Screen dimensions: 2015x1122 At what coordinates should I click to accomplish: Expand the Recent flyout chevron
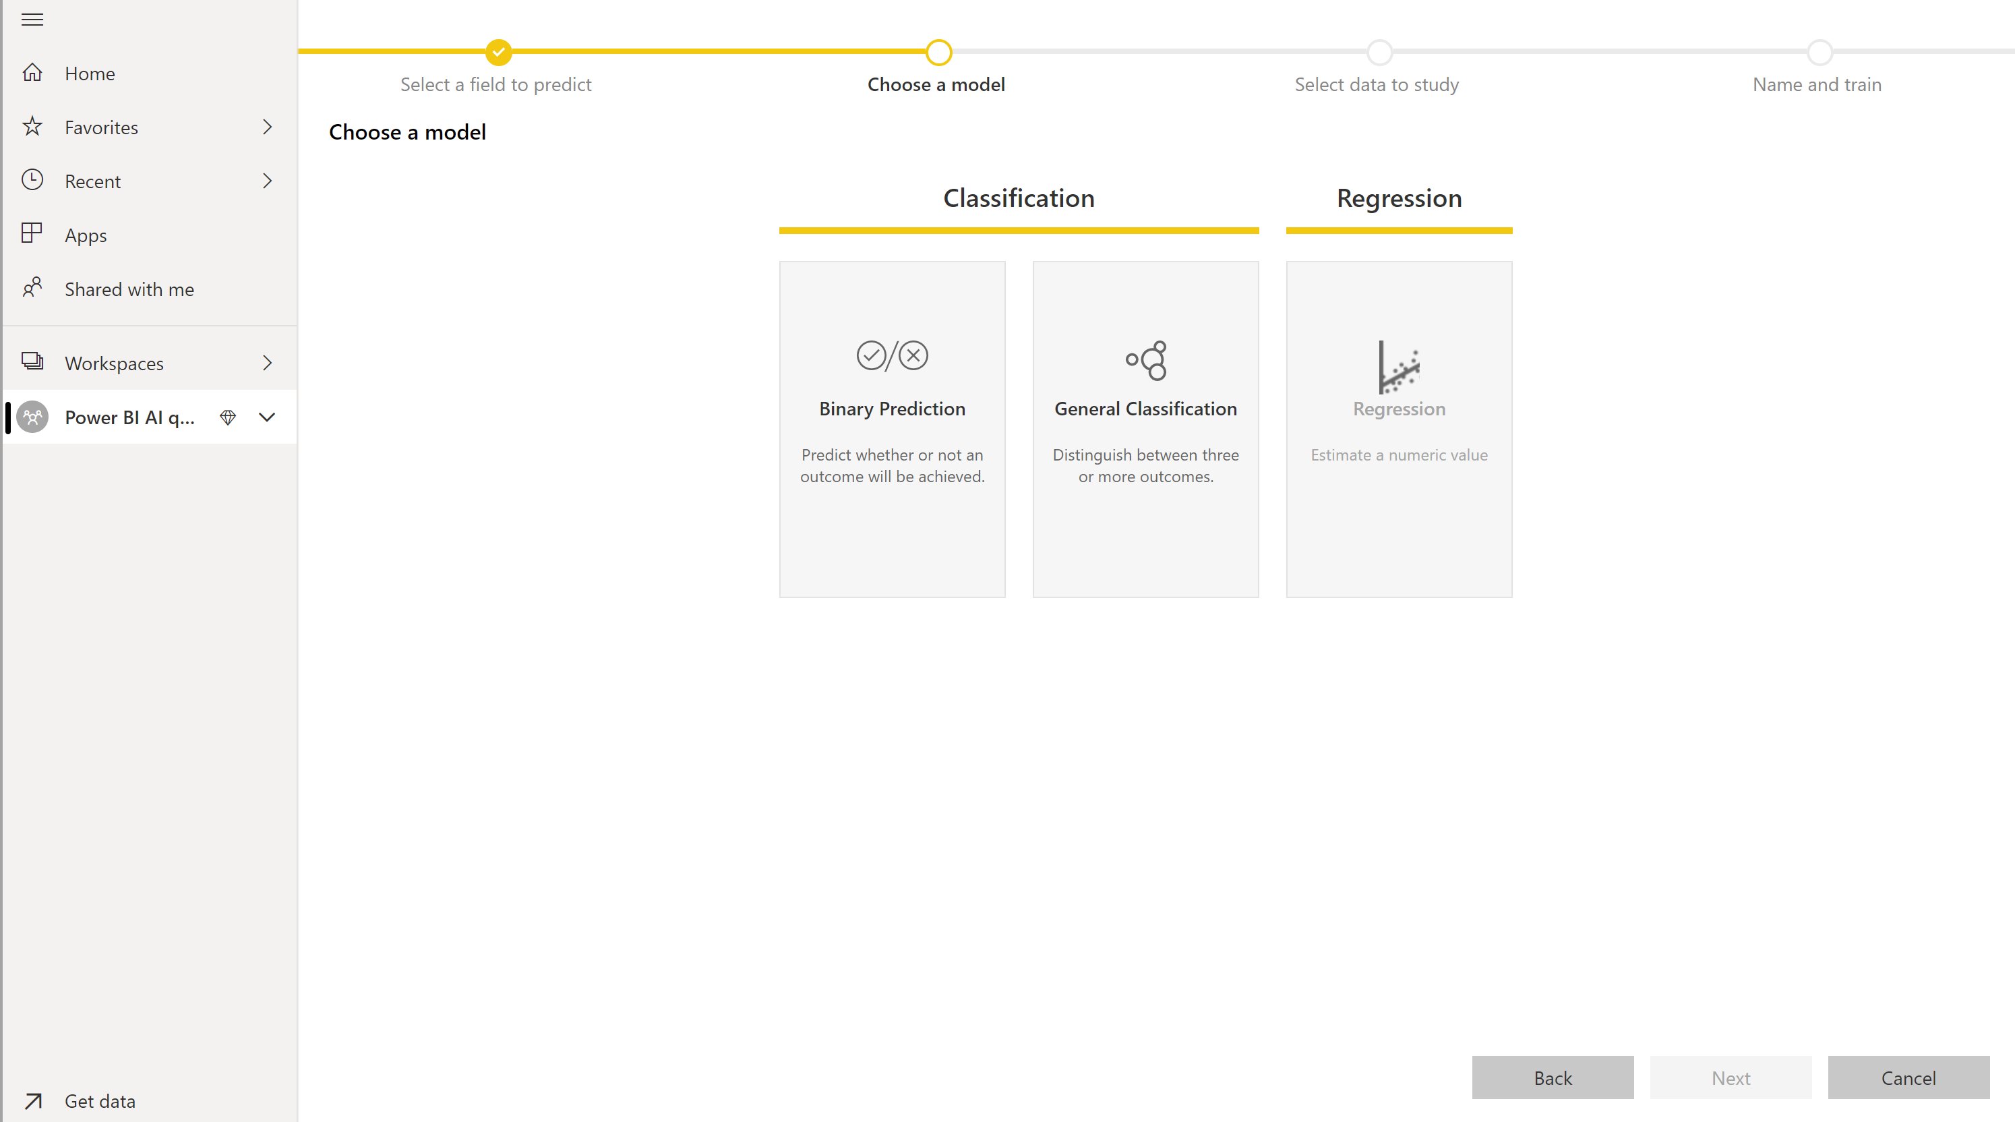268,181
